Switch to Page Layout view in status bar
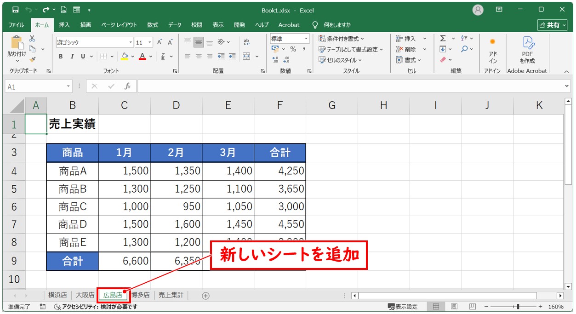This screenshot has width=576, height=314. 454,307
